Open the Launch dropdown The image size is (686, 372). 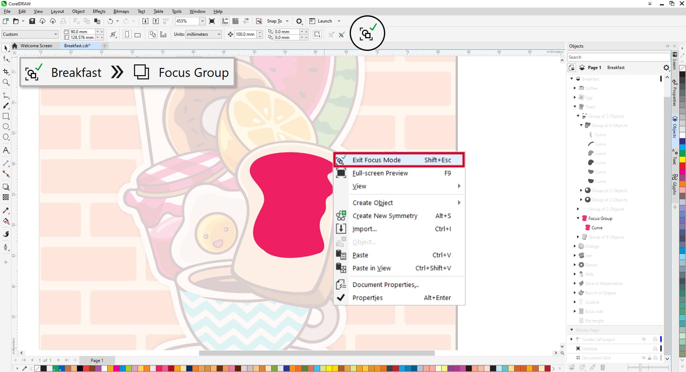coord(339,21)
